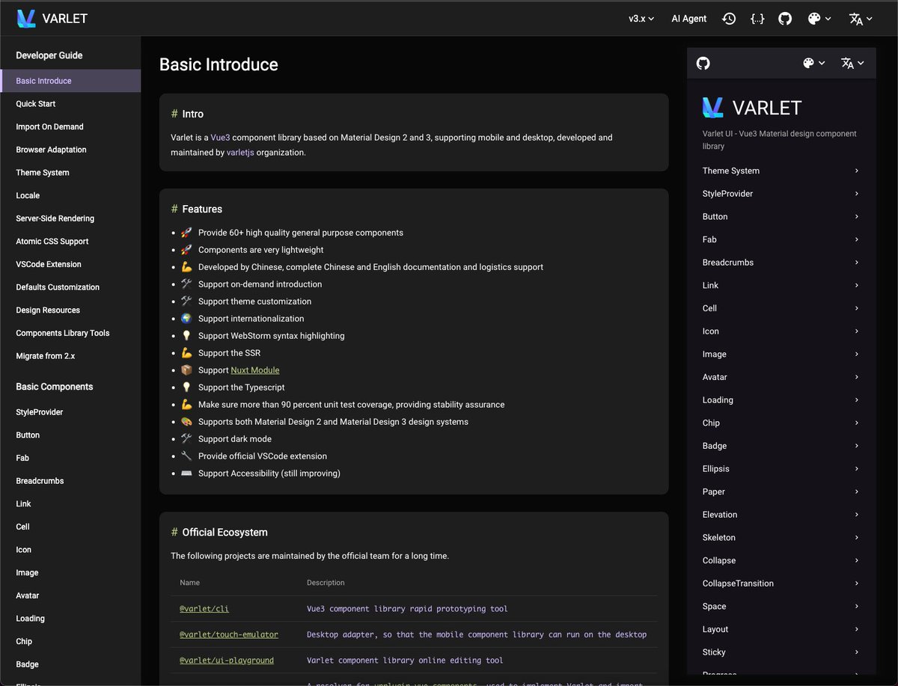Select Icon component in preview list
Image resolution: width=898 pixels, height=686 pixels.
coord(781,331)
